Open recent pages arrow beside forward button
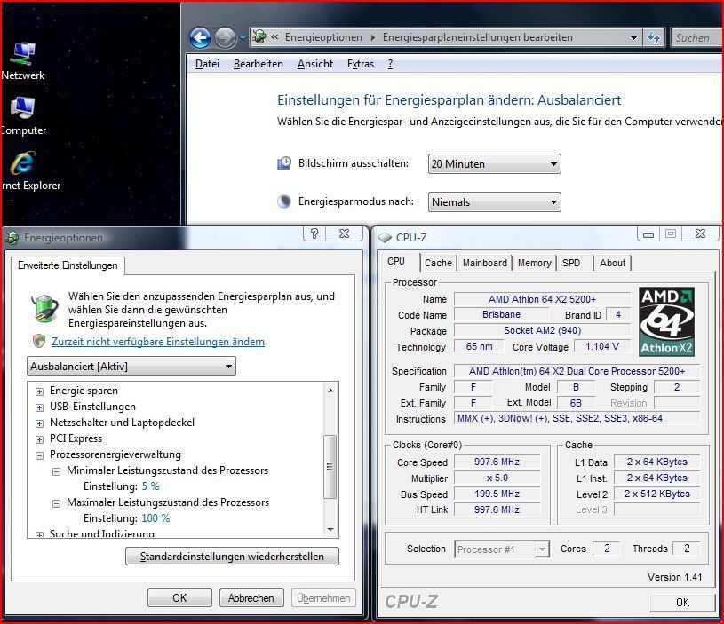Image resolution: width=724 pixels, height=624 pixels. [x=243, y=38]
